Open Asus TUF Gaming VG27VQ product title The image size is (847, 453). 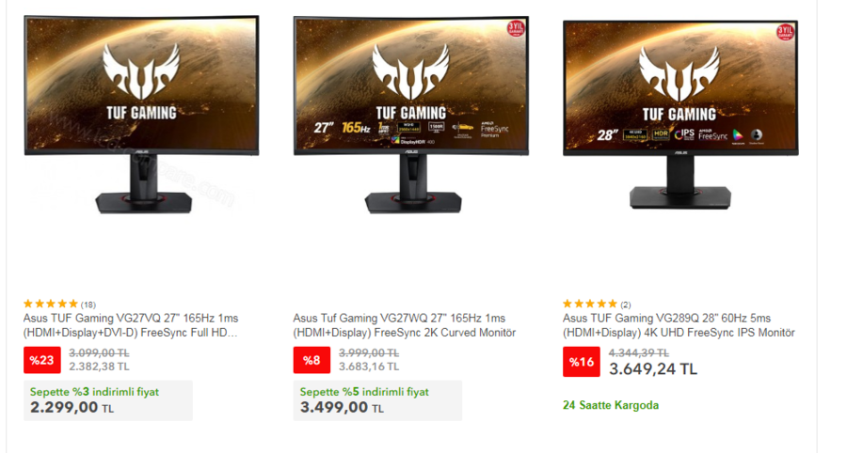131,325
